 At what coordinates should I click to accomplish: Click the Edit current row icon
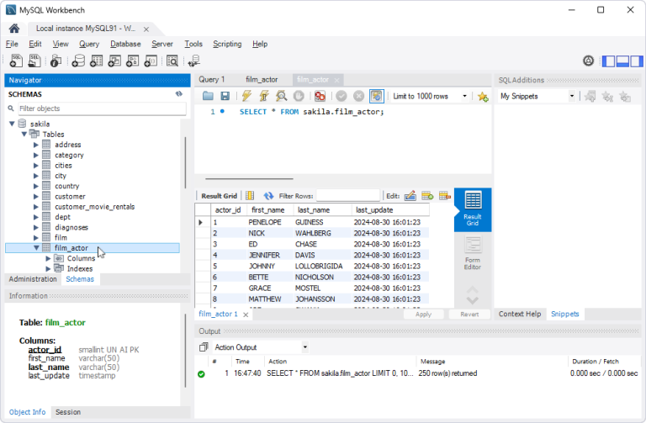410,196
